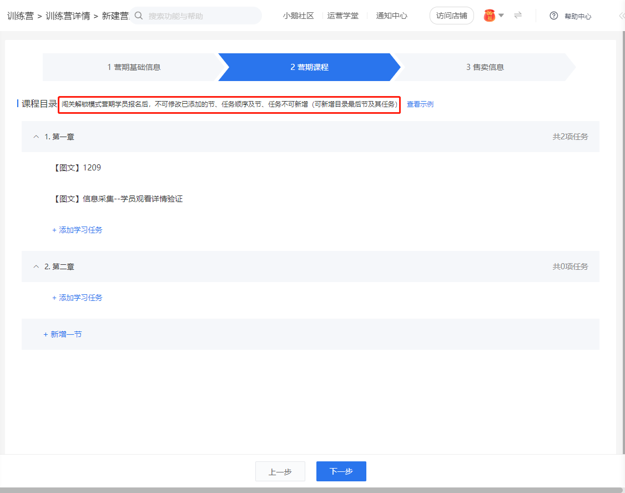Collapse chapter 2. 第二章
625x493 pixels.
pos(36,266)
